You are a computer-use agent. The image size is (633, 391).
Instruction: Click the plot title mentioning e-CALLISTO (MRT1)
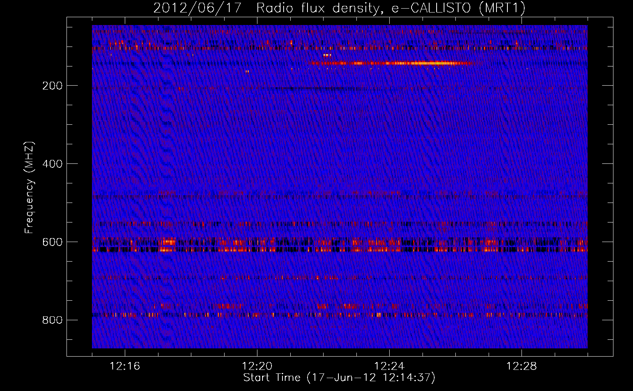[339, 8]
